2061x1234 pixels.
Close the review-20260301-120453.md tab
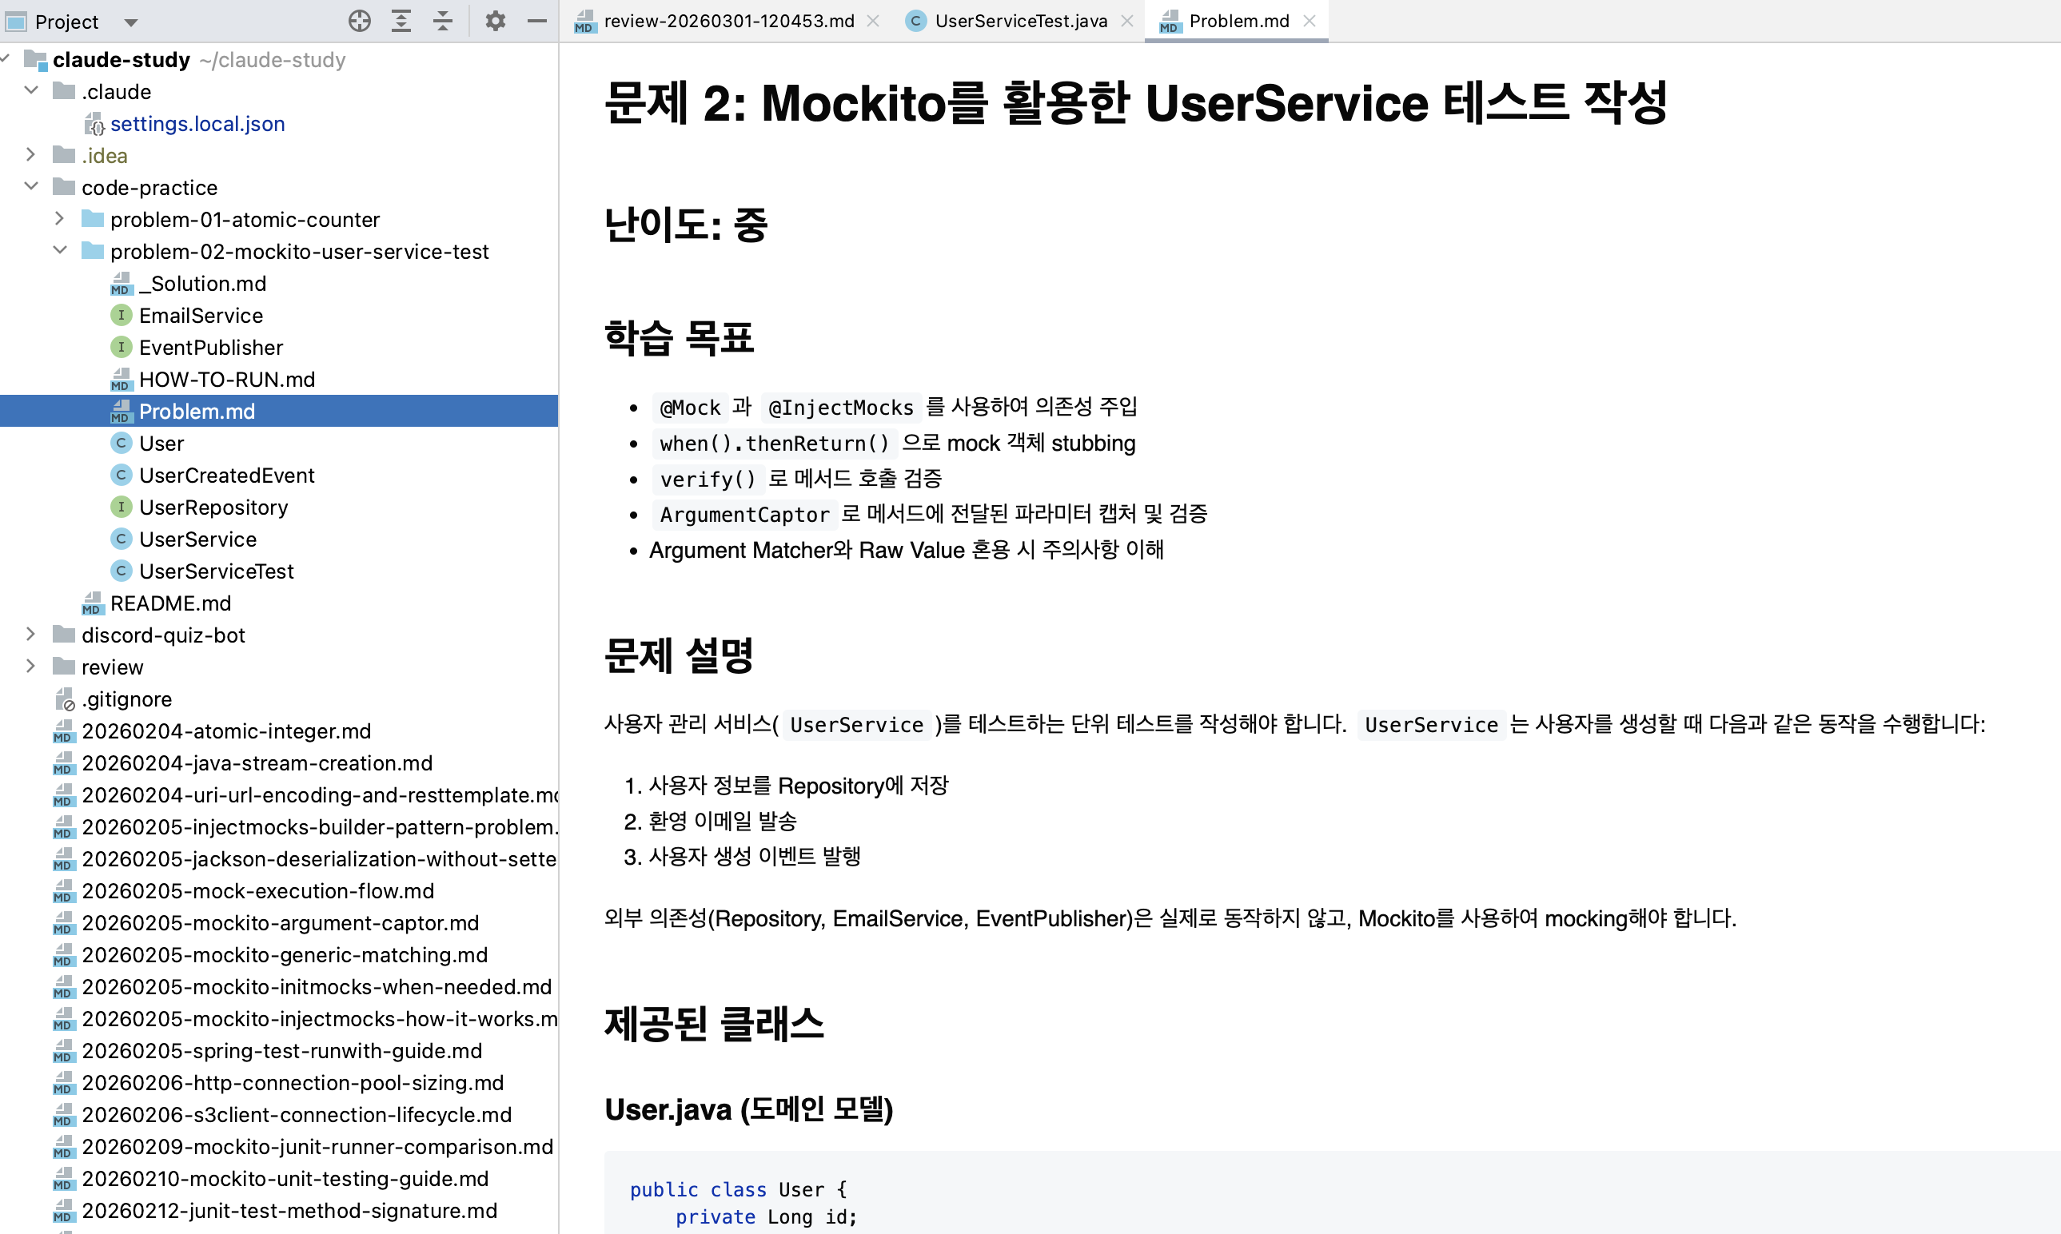point(873,21)
